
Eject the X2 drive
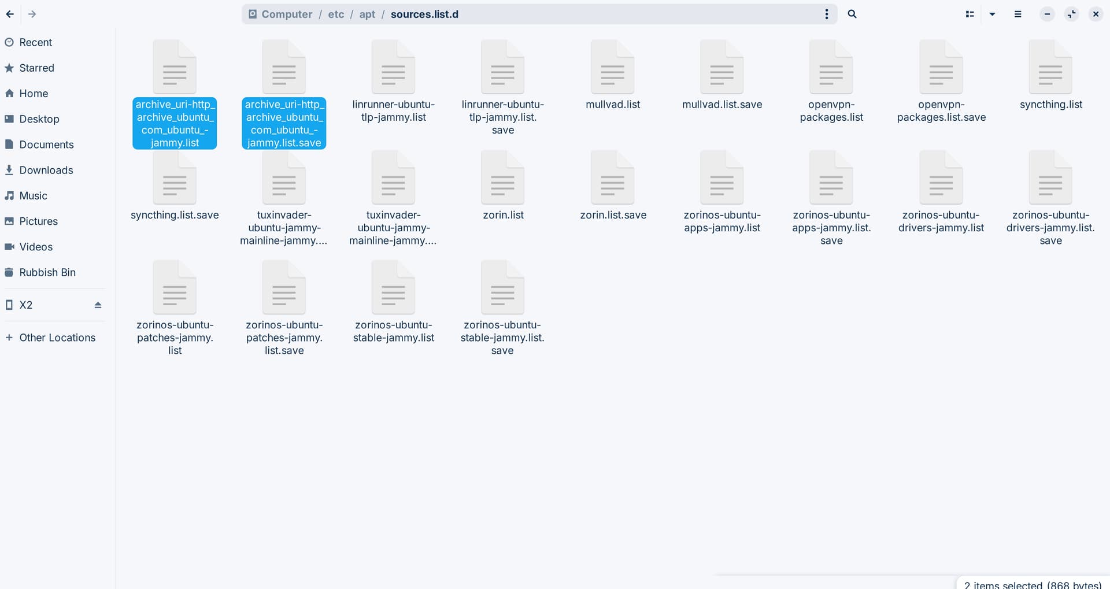98,305
